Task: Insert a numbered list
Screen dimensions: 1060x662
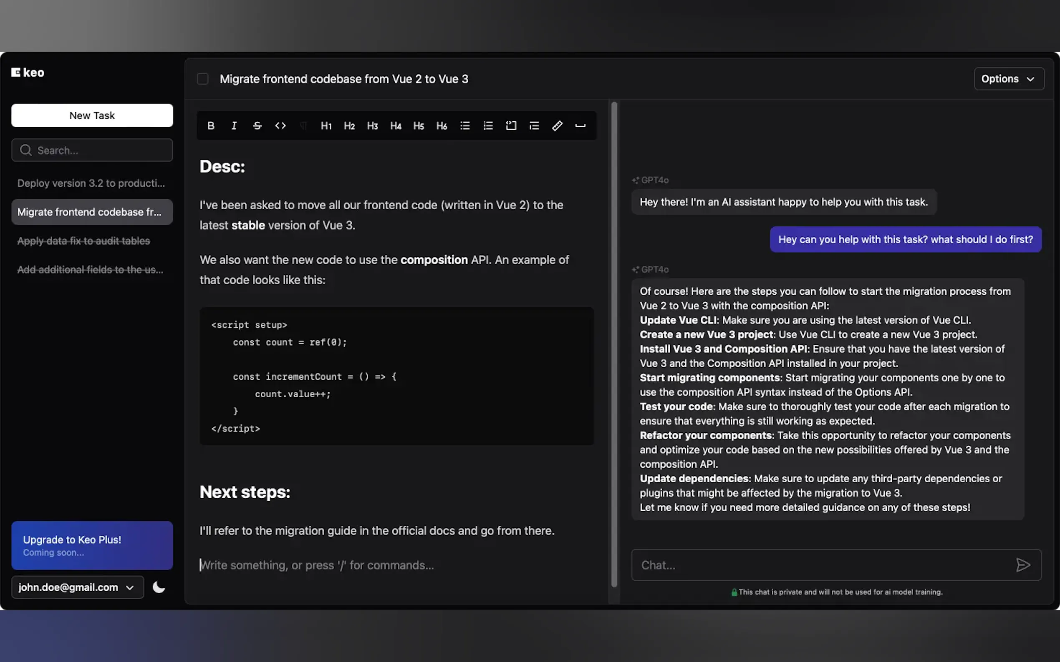Action: pyautogui.click(x=488, y=125)
